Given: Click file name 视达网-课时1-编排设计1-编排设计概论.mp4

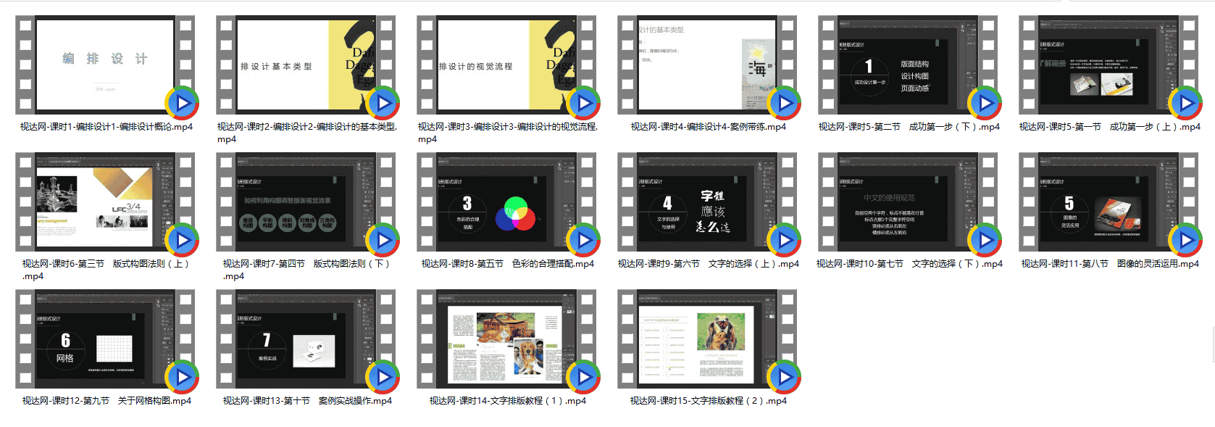Looking at the screenshot, I should [107, 127].
